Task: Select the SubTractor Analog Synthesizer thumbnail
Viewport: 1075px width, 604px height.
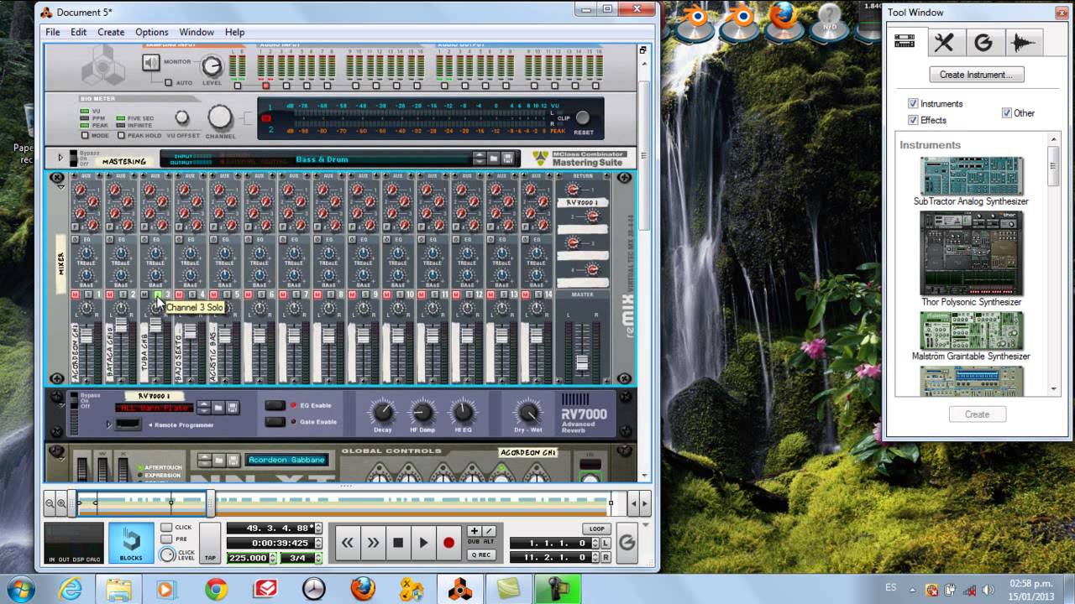Action: [x=971, y=175]
